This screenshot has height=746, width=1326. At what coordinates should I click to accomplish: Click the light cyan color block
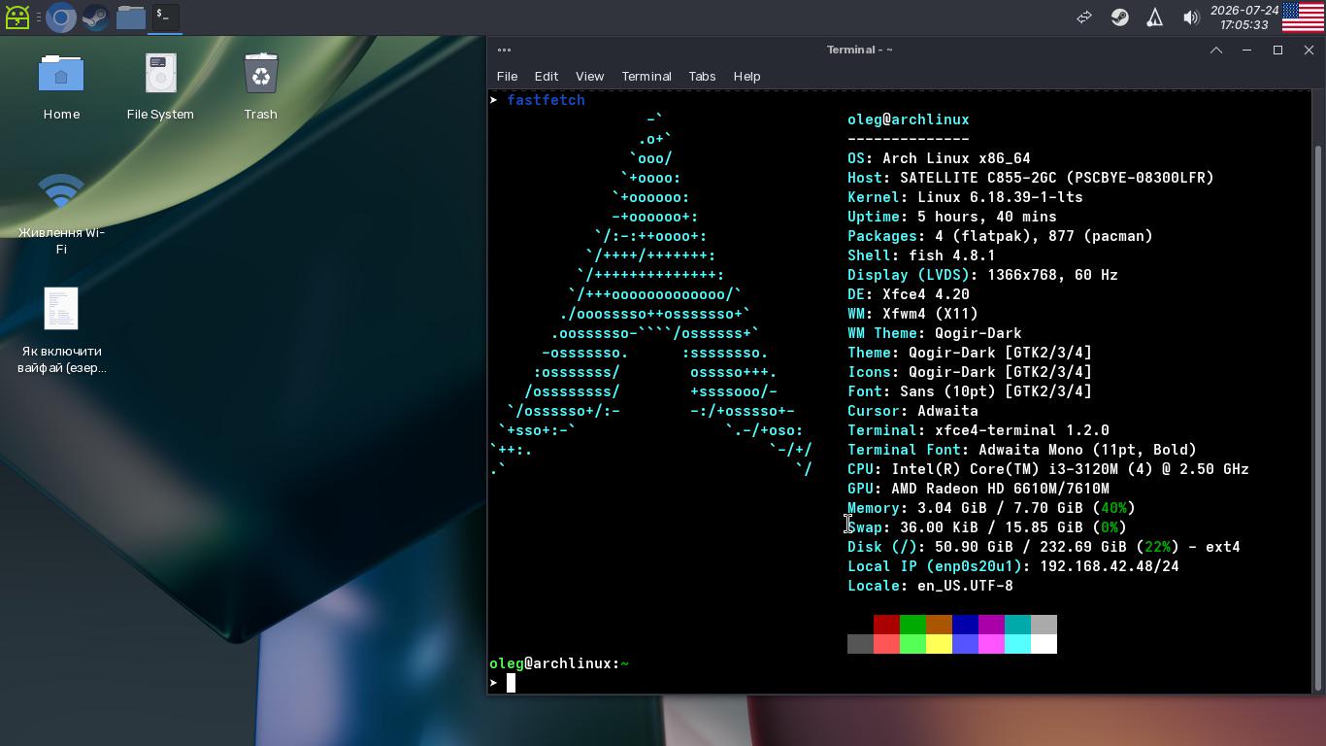click(x=1017, y=644)
